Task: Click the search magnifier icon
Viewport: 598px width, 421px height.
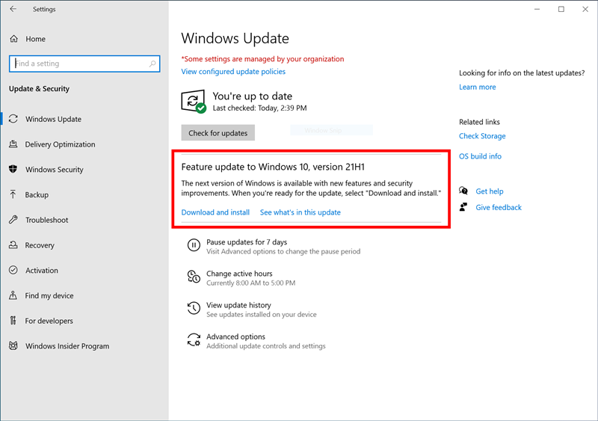Action: 152,64
